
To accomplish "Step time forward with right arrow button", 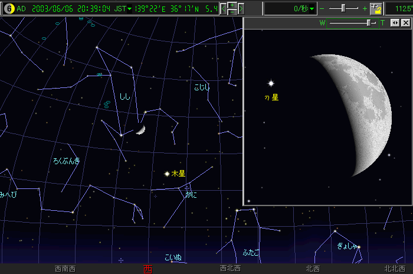I will [x=241, y=9].
